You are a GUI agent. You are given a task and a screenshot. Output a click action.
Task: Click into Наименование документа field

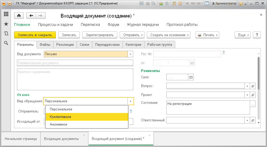tap(75, 63)
